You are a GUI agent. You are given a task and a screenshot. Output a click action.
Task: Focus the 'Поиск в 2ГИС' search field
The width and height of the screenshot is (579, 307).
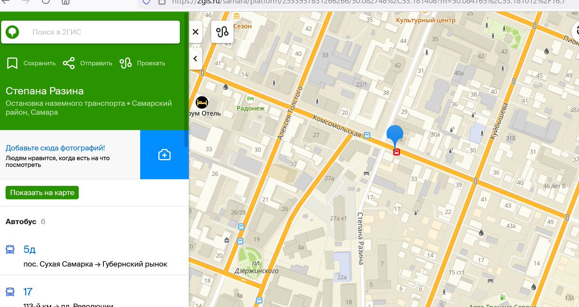pos(91,32)
